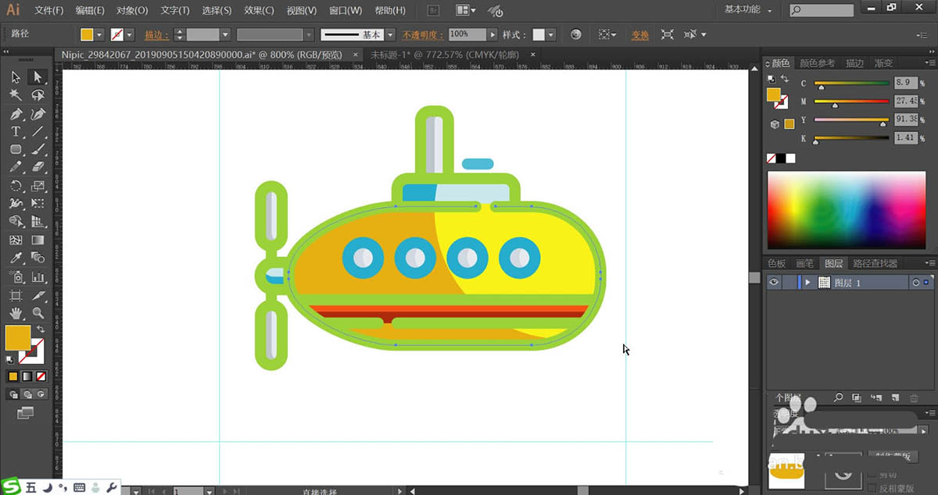Select the Hand tool
938x495 pixels.
point(16,313)
